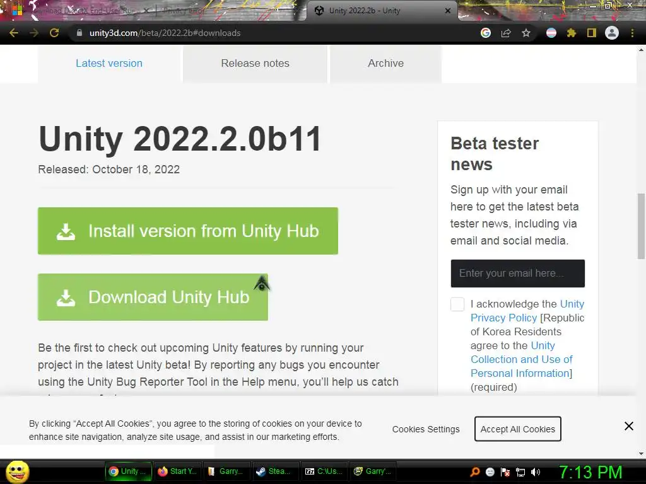The height and width of the screenshot is (484, 646).
Task: Select the Unity 2022.2b browser tab
Action: click(x=381, y=11)
